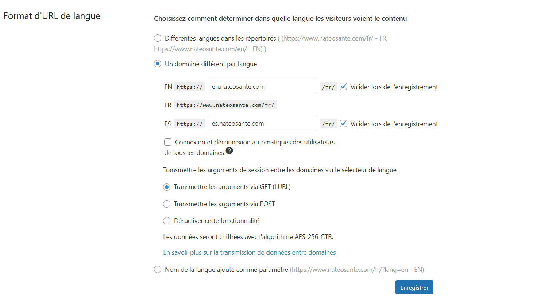This screenshot has height=300, width=533.
Task: Select 'Différentes langues dans les répertoires' option
Action: (158, 38)
